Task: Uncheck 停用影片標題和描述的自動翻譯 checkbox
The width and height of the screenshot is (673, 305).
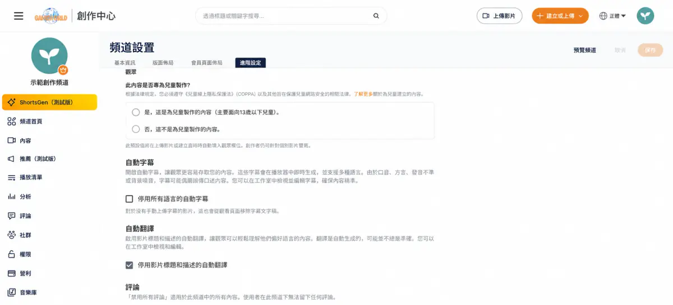Action: click(129, 265)
